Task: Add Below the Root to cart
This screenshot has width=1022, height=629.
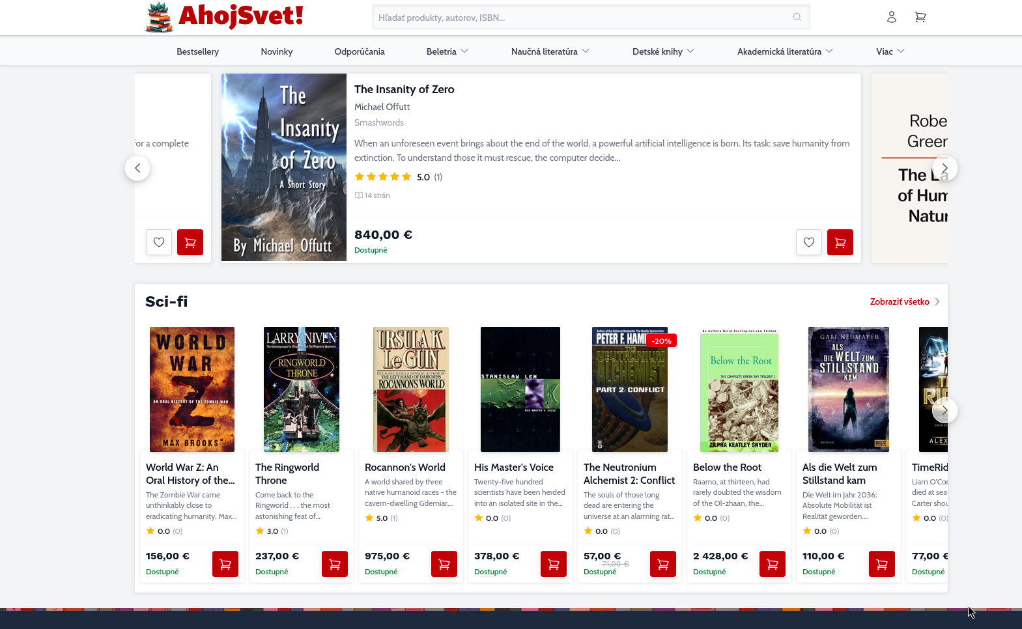Action: 772,564
